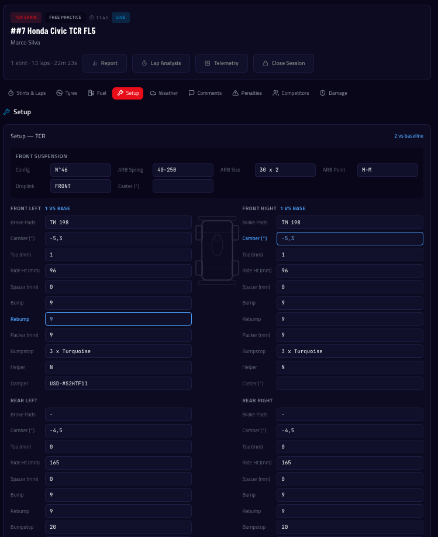This screenshot has height=537, width=438.
Task: Open the Damage tab
Action: coord(333,93)
